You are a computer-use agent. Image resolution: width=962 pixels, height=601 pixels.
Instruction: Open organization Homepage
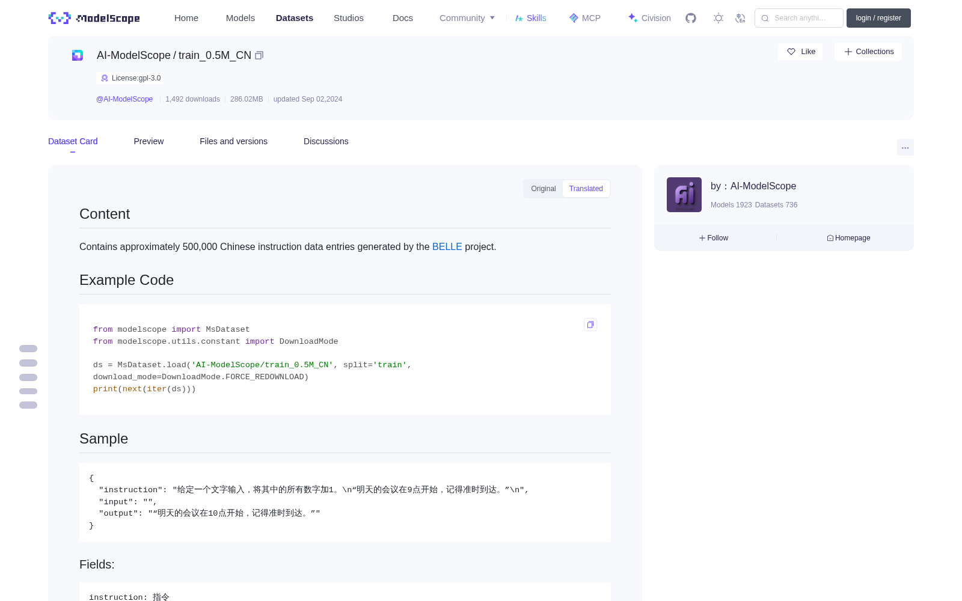pyautogui.click(x=848, y=238)
